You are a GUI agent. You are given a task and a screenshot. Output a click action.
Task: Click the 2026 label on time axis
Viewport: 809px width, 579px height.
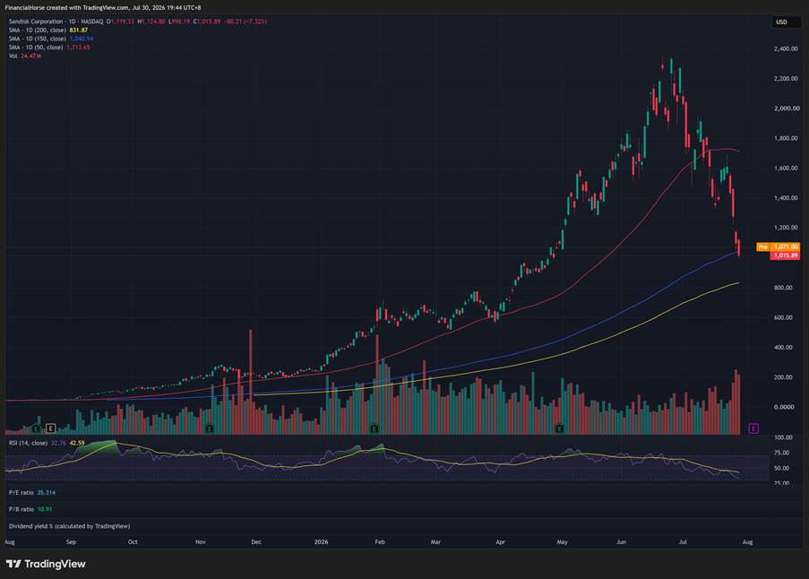pyautogui.click(x=321, y=542)
